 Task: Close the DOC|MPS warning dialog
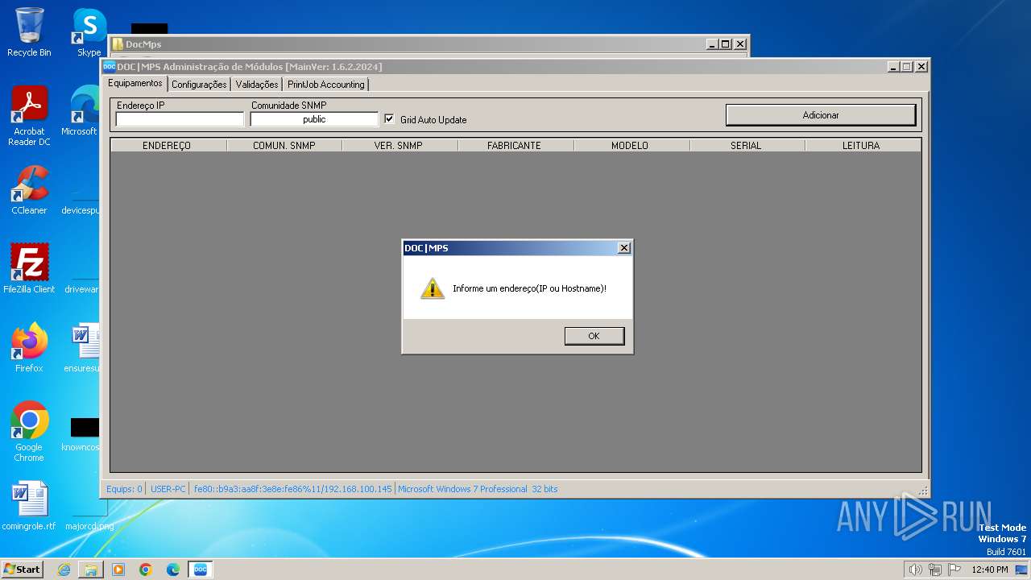click(x=623, y=248)
